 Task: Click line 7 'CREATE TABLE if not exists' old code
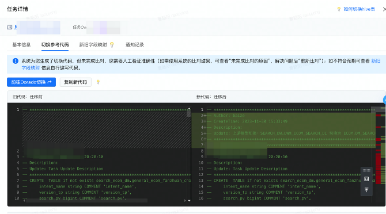tap(110, 180)
